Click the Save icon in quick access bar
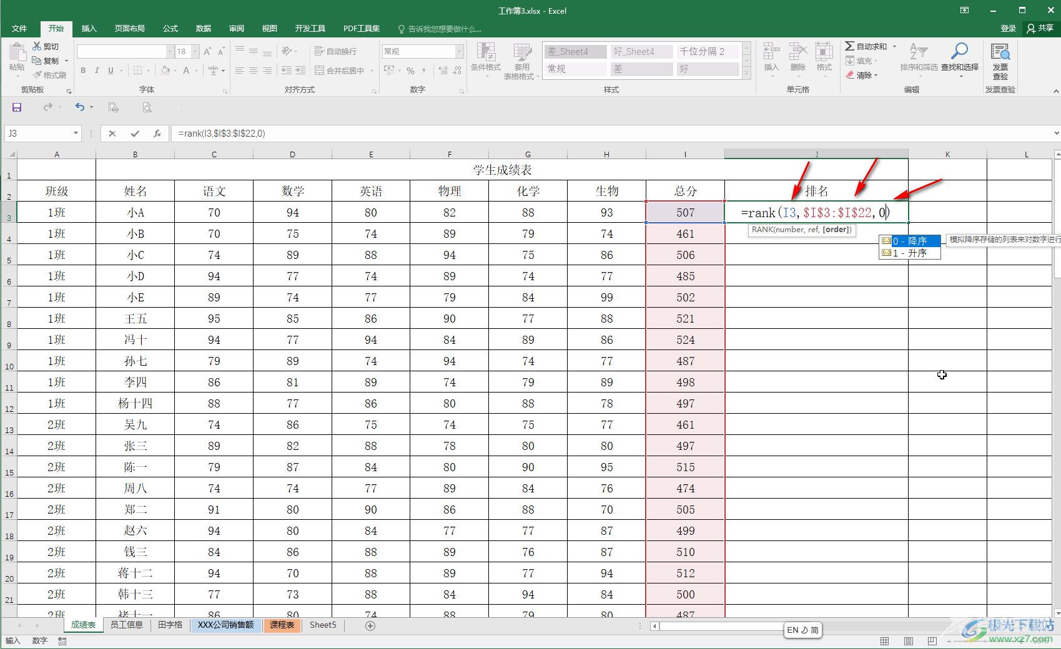This screenshot has height=649, width=1061. coord(17,107)
